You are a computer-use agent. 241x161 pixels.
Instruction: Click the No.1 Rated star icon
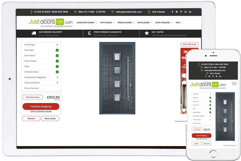coord(146,33)
